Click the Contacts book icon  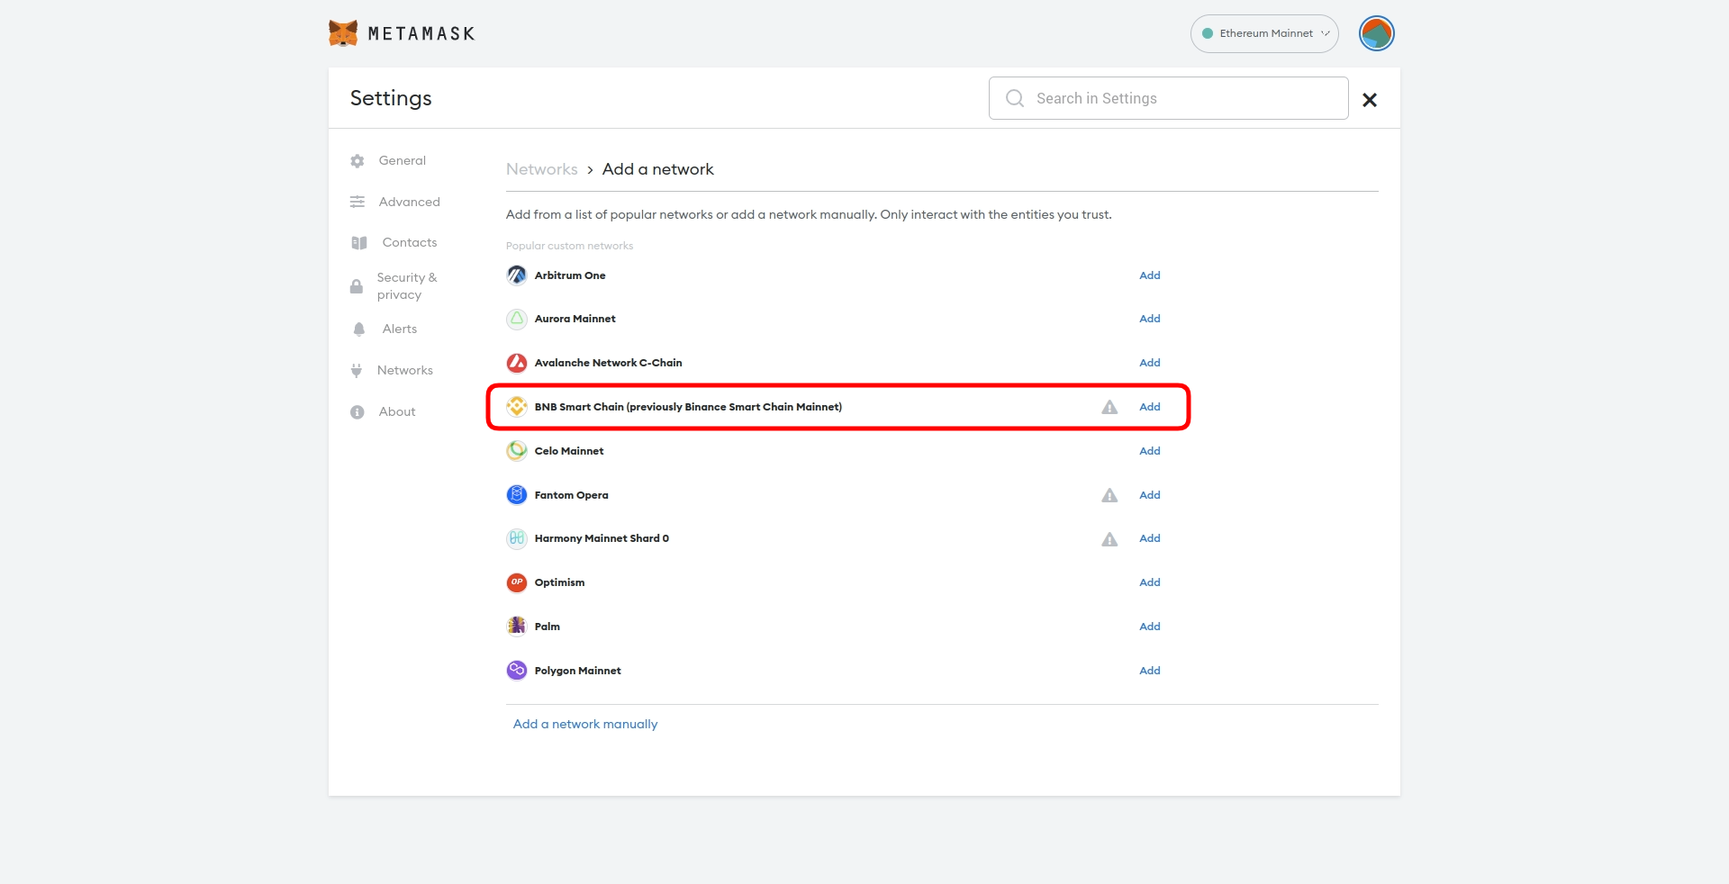coord(359,243)
